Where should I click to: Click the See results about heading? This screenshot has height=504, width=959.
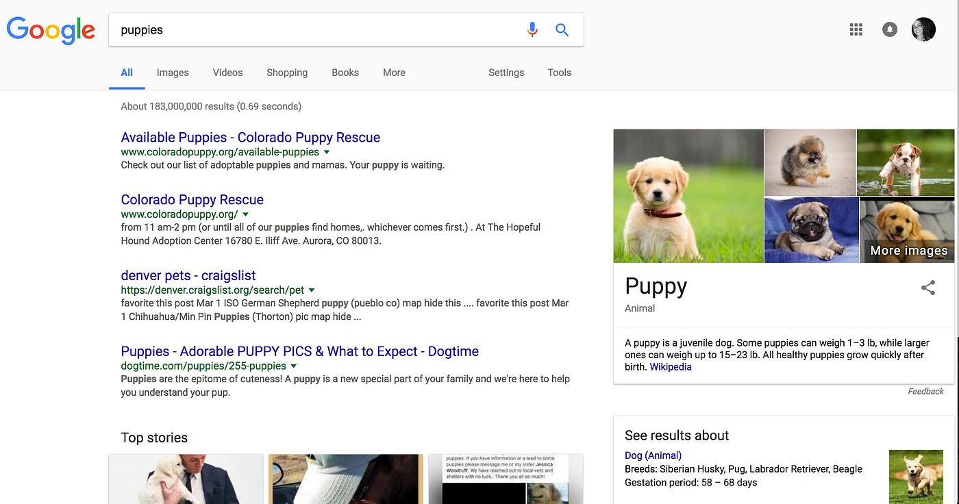(x=677, y=436)
